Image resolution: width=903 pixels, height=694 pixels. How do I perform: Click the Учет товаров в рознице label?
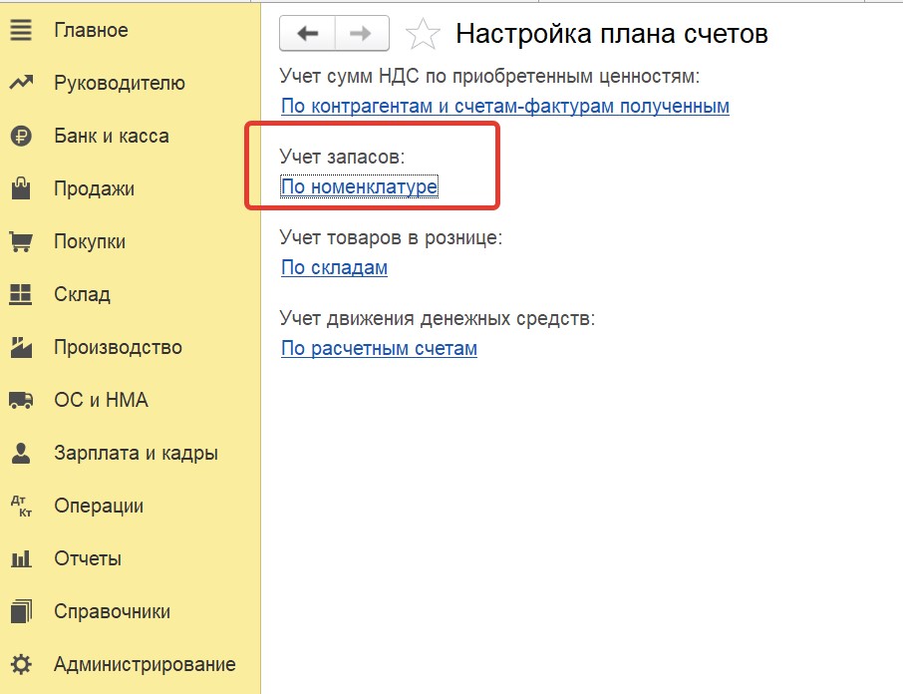point(391,237)
